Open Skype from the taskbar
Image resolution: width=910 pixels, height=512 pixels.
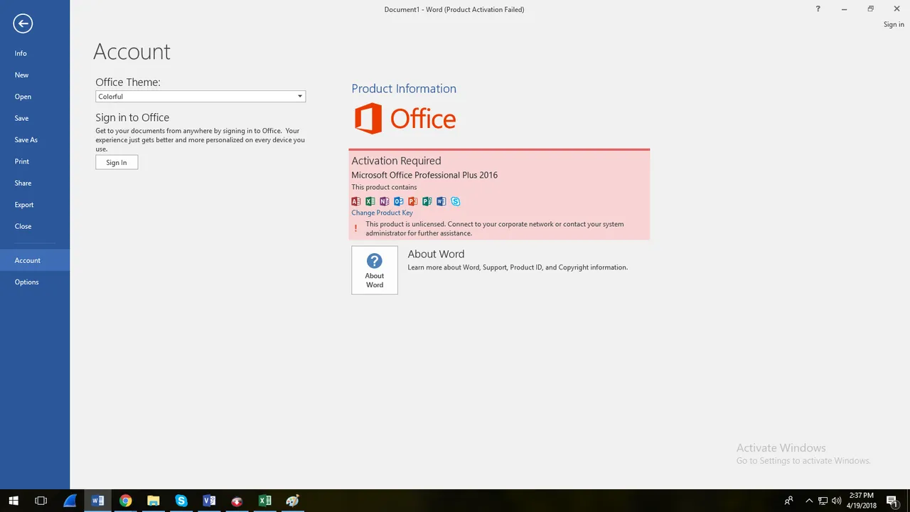[181, 501]
